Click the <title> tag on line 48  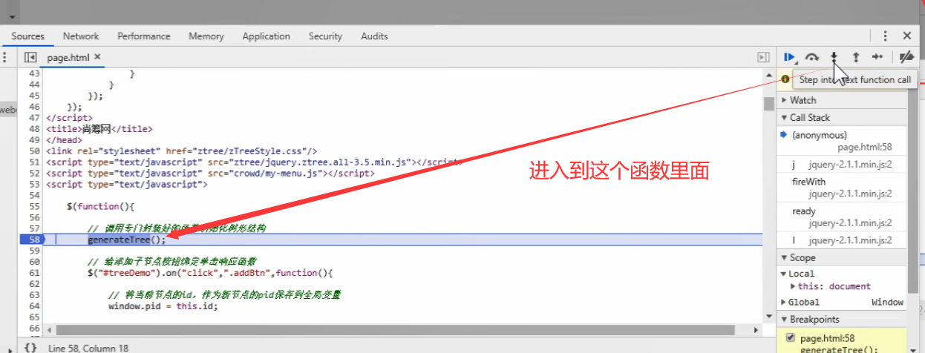tap(99, 129)
